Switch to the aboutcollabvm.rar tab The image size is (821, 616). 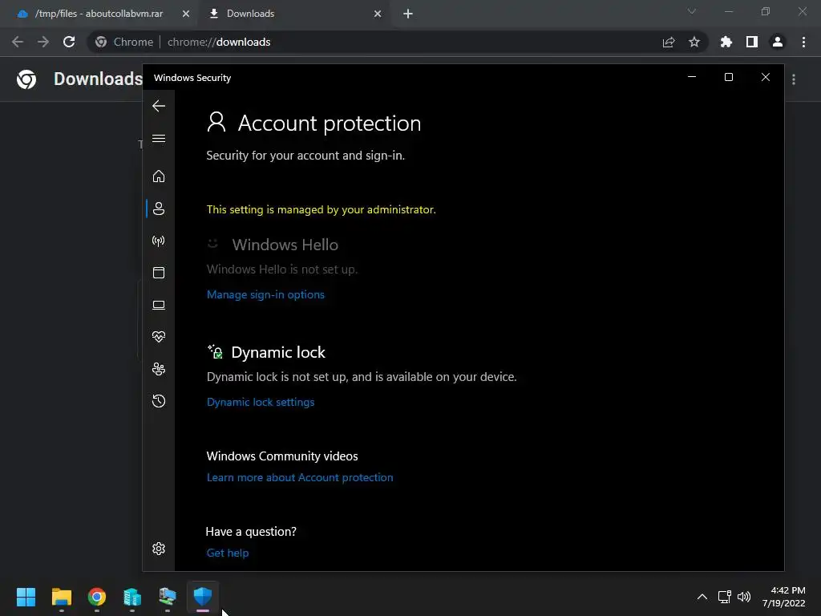click(x=99, y=14)
